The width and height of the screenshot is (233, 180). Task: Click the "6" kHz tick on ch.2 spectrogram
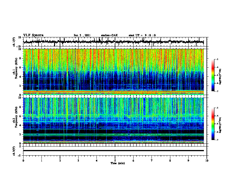tap(21, 116)
